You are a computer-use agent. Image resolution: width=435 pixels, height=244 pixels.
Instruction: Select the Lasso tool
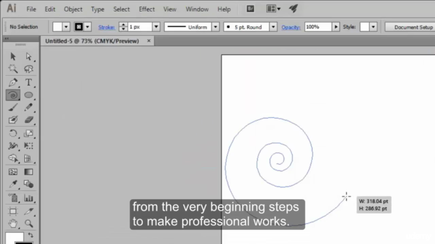click(29, 69)
